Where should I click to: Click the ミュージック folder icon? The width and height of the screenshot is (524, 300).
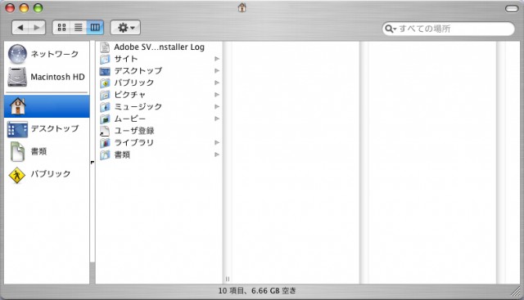tap(105, 107)
